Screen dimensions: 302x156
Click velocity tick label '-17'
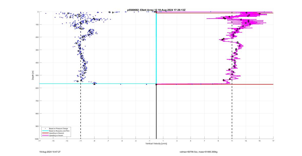[39, 141]
